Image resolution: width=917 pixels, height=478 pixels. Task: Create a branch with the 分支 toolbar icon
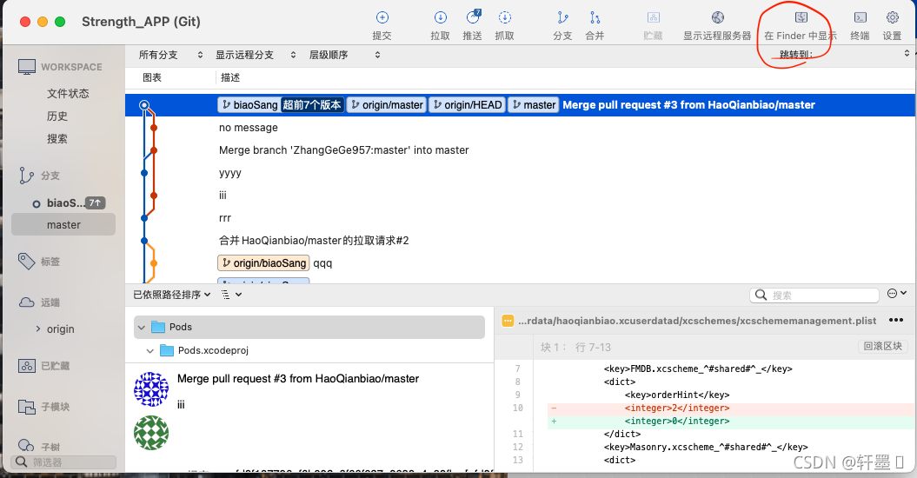pyautogui.click(x=562, y=18)
